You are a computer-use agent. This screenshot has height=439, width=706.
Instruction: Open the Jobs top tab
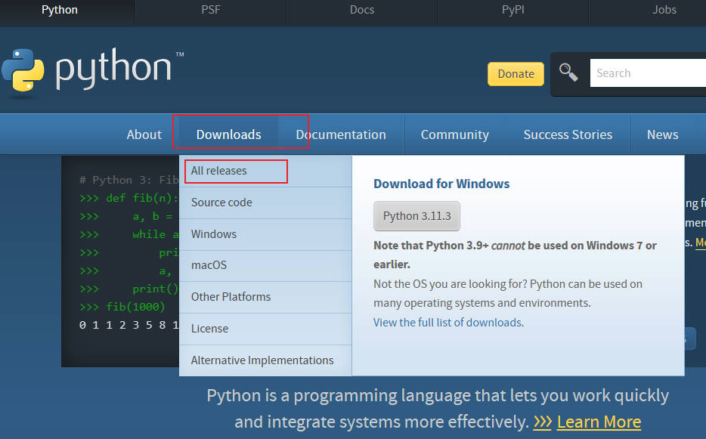[664, 10]
